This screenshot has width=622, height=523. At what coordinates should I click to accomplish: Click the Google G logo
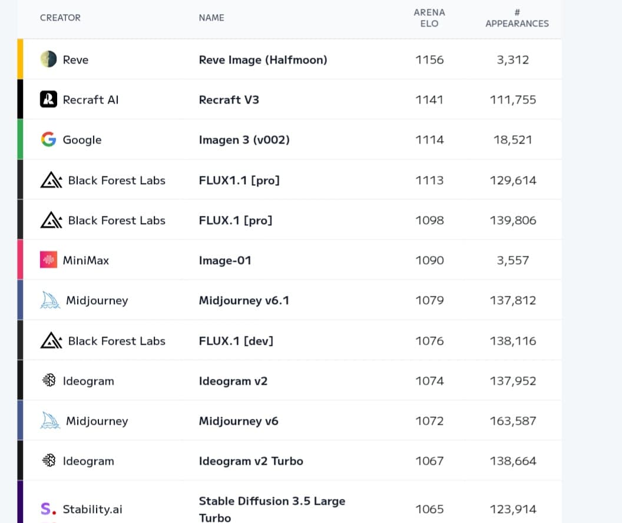point(48,139)
